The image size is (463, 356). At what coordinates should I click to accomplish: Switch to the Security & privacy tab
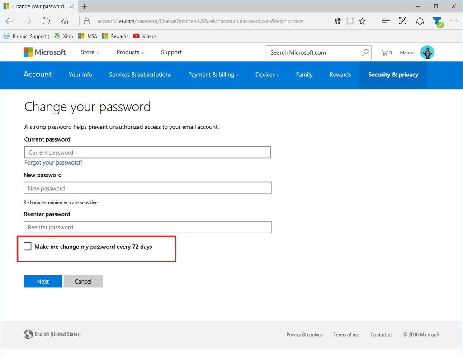point(393,75)
